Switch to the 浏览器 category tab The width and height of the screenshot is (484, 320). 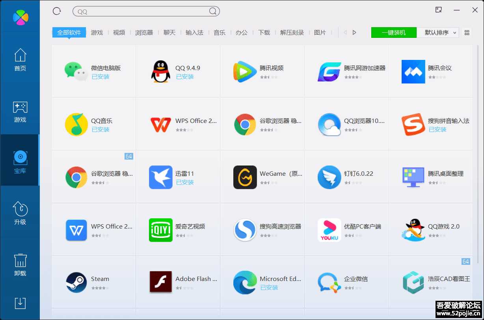point(144,33)
